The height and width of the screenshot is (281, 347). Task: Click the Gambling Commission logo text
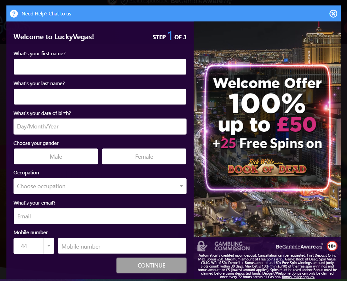click(232, 246)
